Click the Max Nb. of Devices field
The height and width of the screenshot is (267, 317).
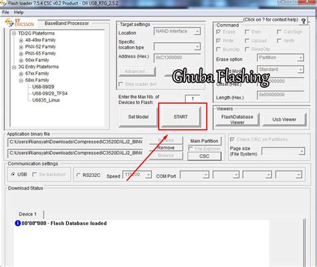[x=193, y=99]
